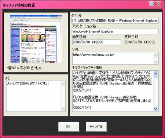The width and height of the screenshot is (165, 138).
Task: Close the キャプチャ情報の修正 dialog
Action: [158, 4]
